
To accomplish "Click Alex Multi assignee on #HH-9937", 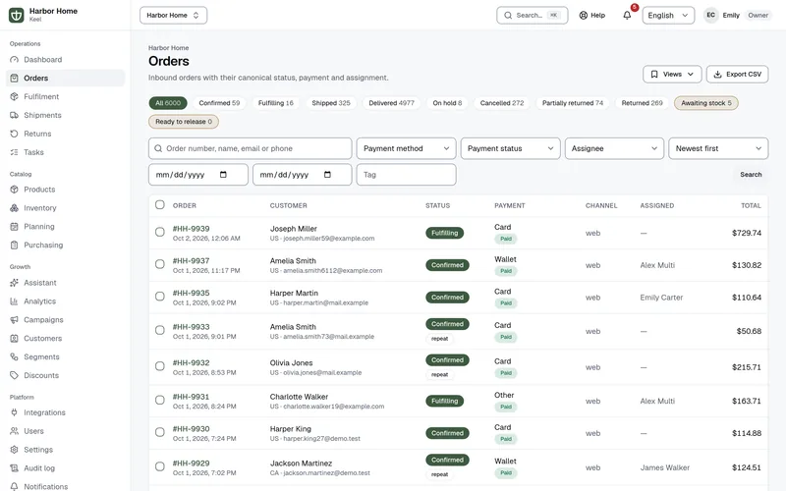I will point(657,265).
